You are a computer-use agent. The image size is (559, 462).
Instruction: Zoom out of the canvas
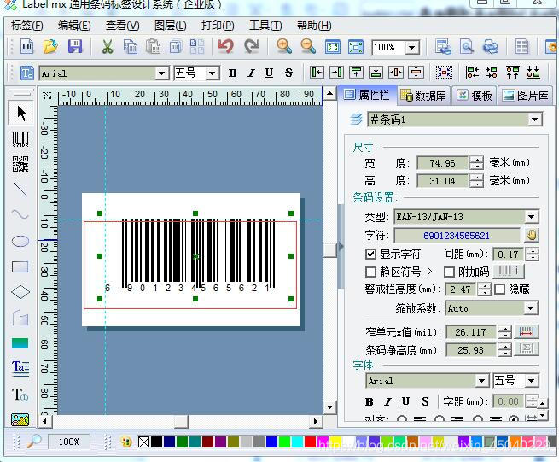click(308, 47)
